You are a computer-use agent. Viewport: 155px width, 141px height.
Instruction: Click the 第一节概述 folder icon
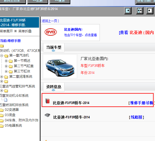pyautogui.click(x=11, y=61)
